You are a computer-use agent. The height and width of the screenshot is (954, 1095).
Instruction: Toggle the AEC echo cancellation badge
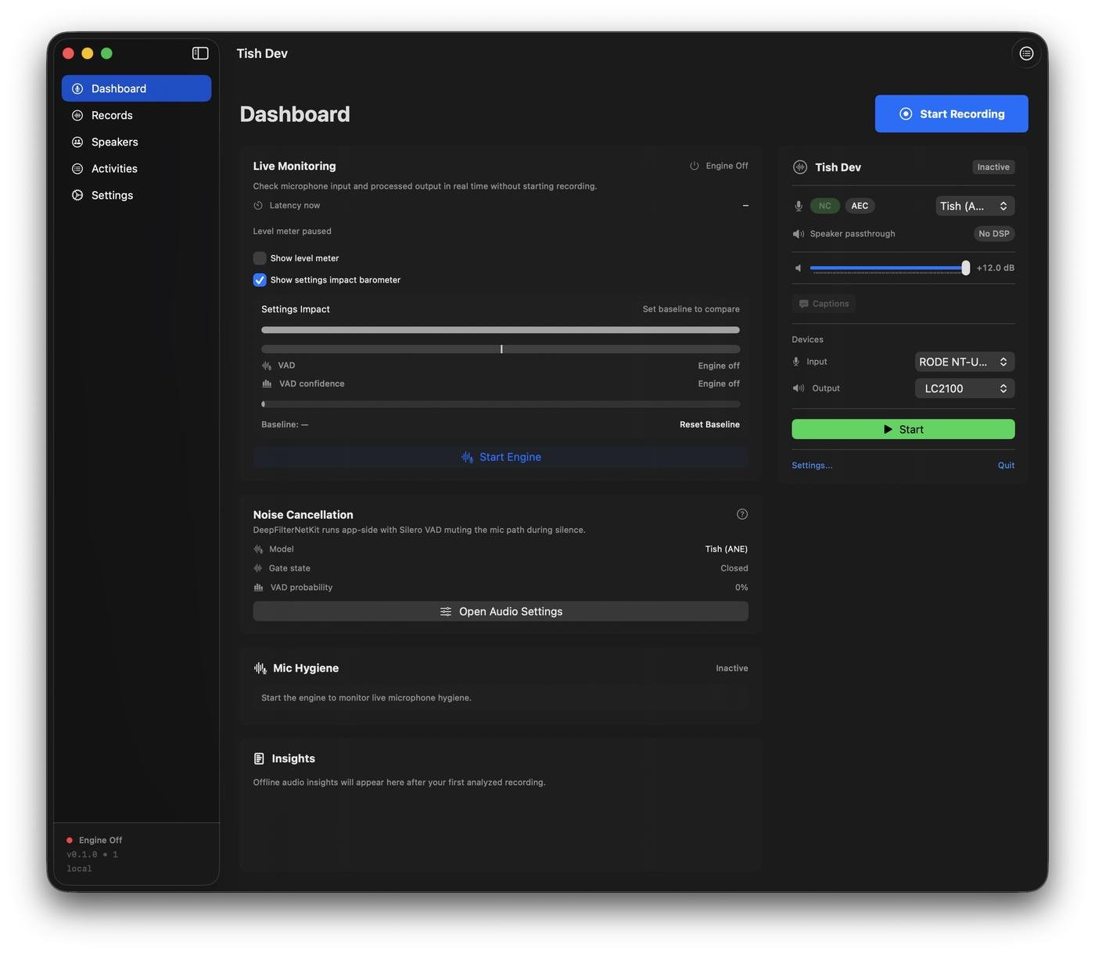(x=860, y=206)
